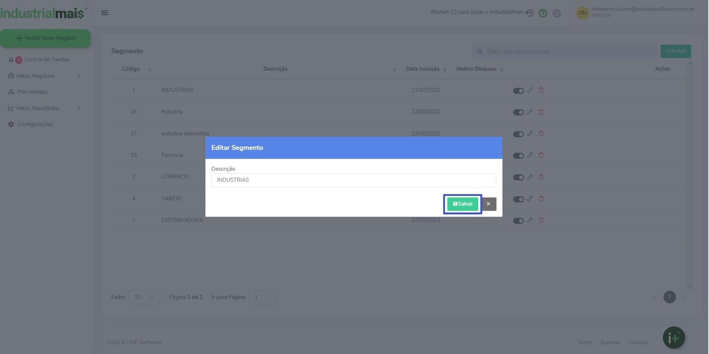The image size is (709, 354).
Task: Click the floating i+ chat icon
Action: pos(674,338)
